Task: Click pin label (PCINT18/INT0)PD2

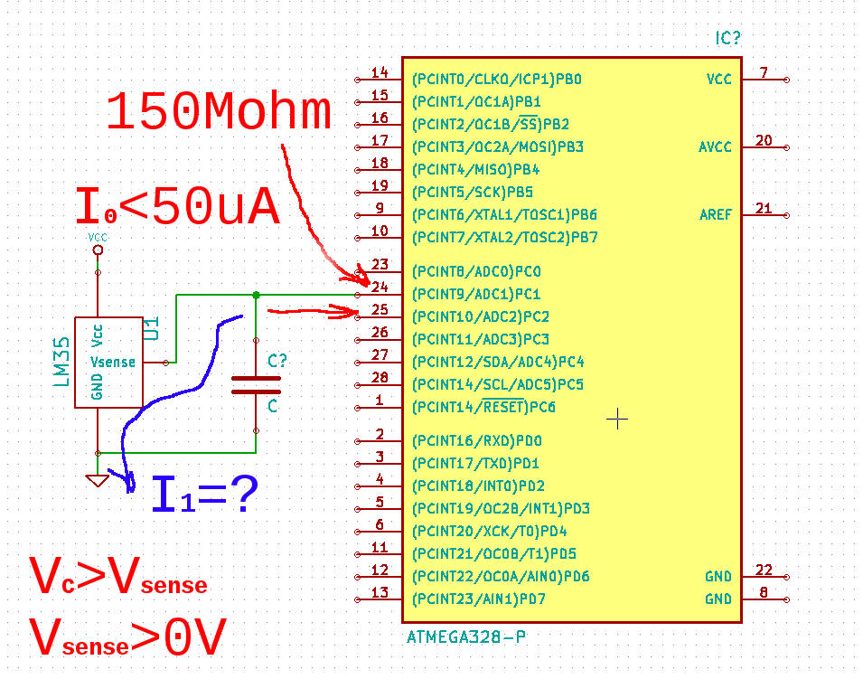Action: [478, 486]
